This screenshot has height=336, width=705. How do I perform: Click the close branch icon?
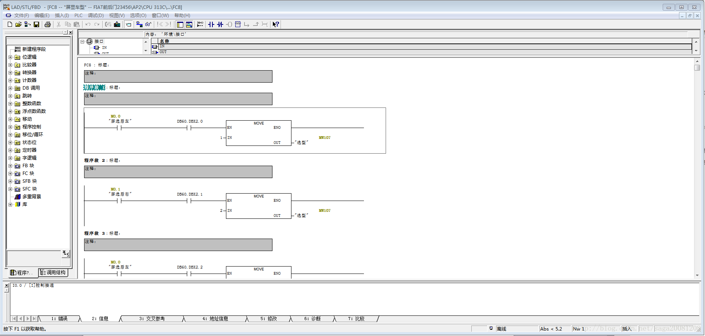256,24
